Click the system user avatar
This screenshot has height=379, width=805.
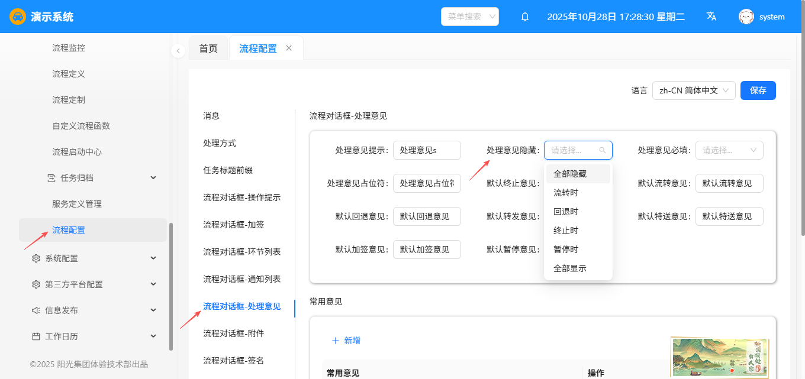pos(746,17)
